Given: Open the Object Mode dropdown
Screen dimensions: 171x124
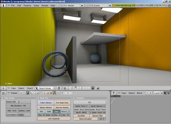Looking at the screenshot, I should [x=45, y=88].
